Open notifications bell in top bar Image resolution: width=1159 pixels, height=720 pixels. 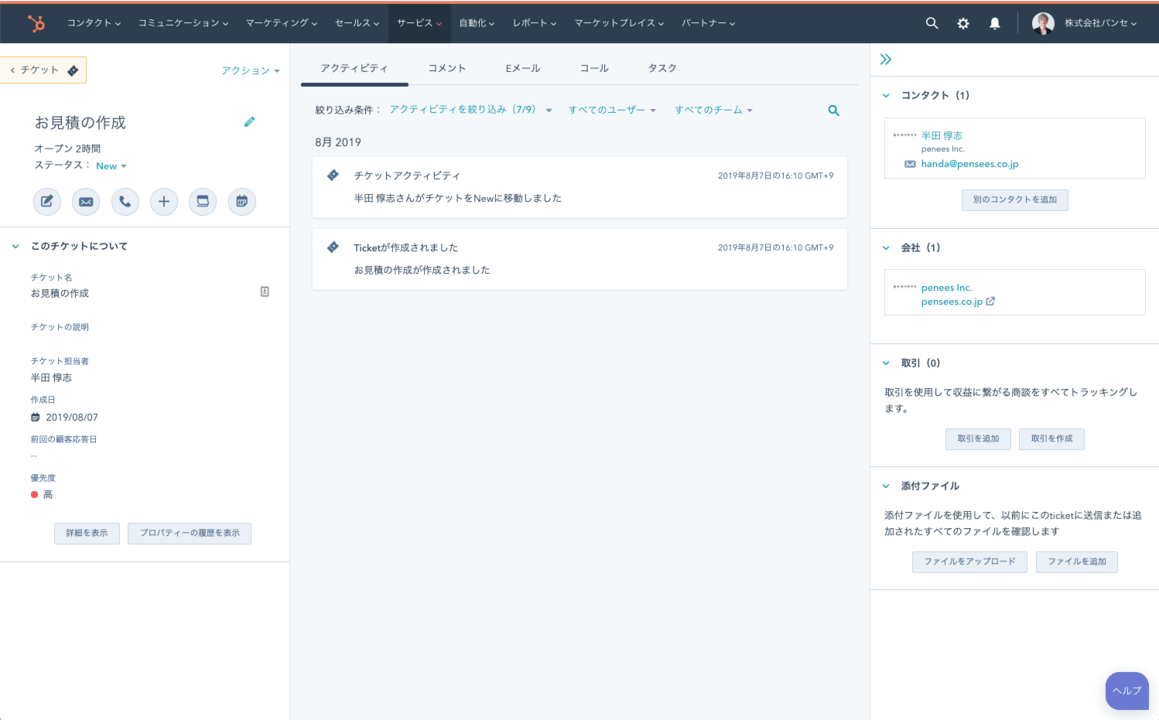994,23
